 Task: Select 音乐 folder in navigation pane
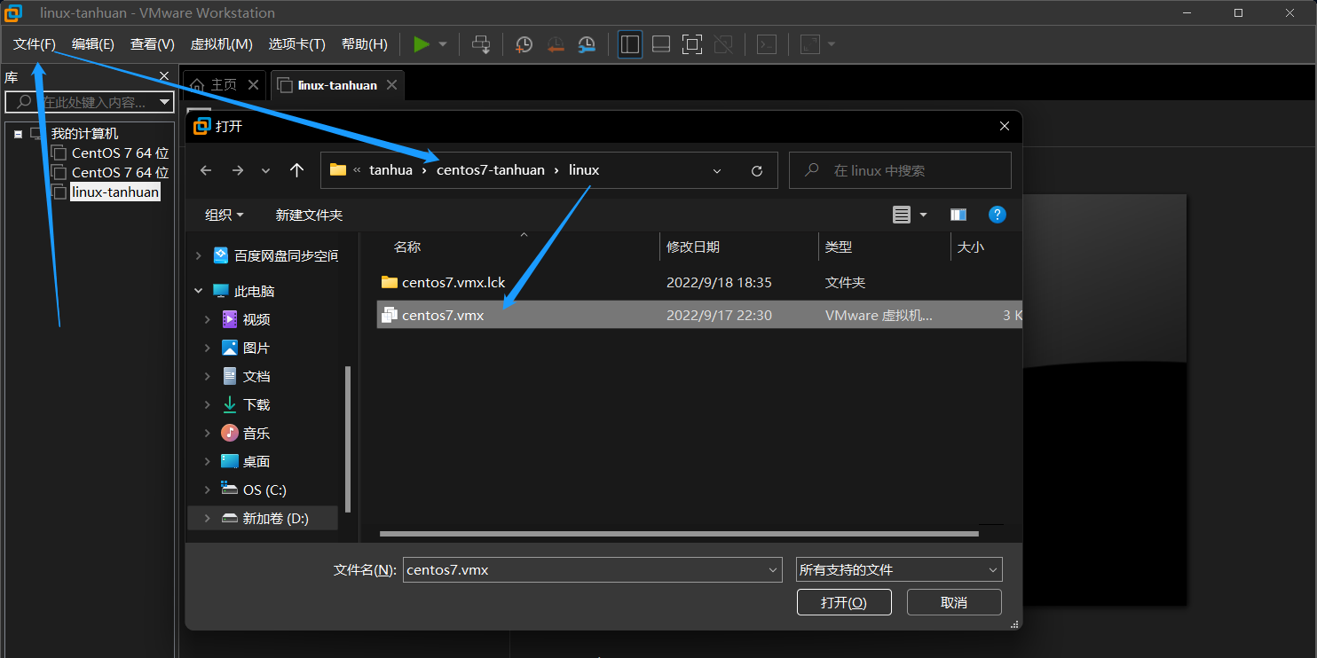pos(256,433)
